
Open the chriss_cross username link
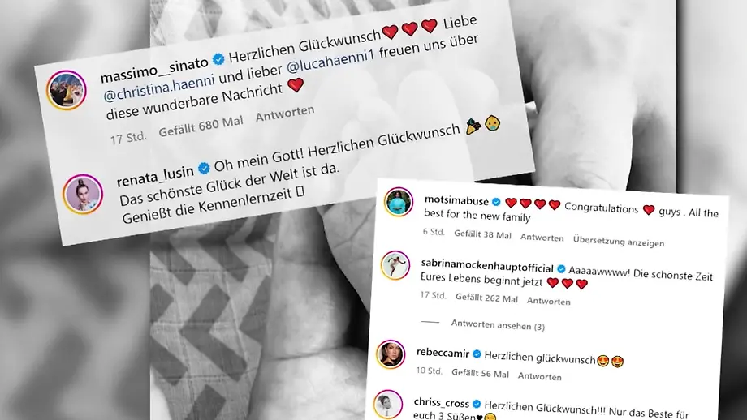[441, 402]
